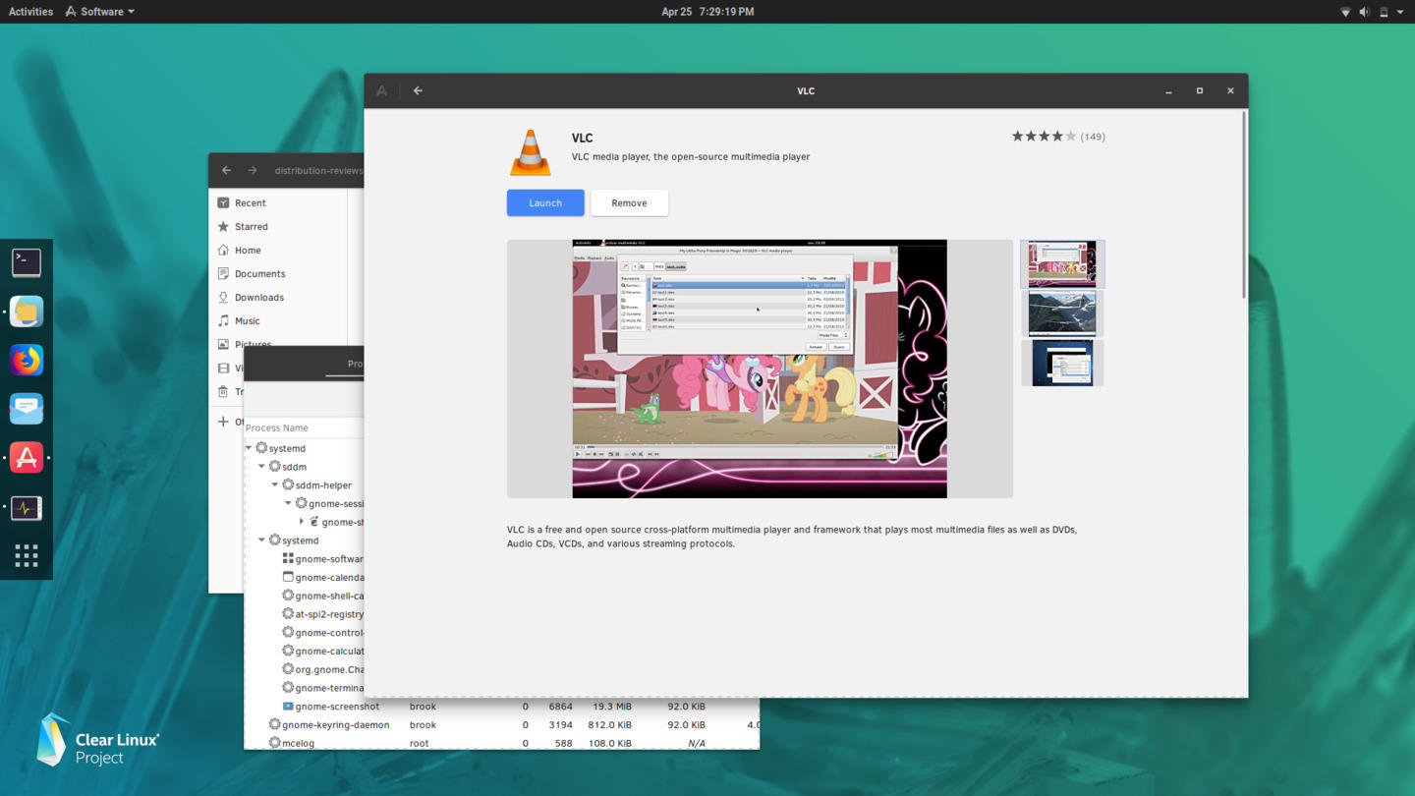
Task: Click process ID 3194
Action: (560, 724)
